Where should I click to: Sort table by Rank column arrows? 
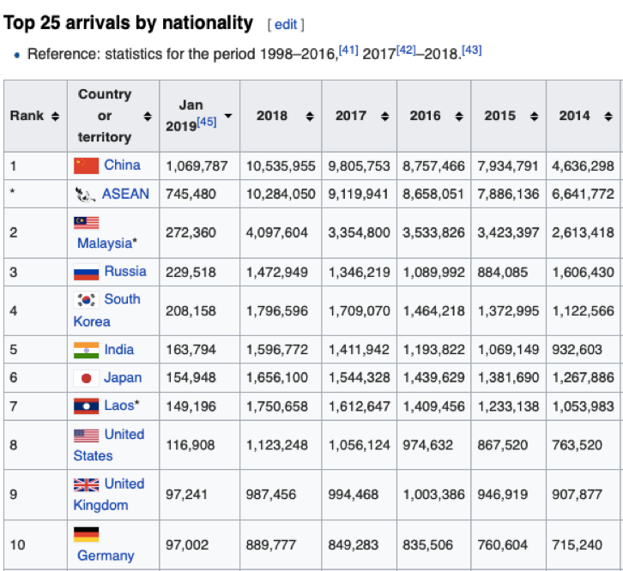[55, 116]
